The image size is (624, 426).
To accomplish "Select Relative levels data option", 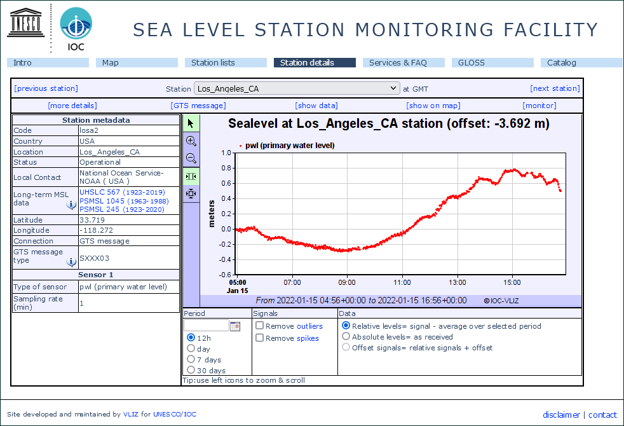I will click(346, 326).
